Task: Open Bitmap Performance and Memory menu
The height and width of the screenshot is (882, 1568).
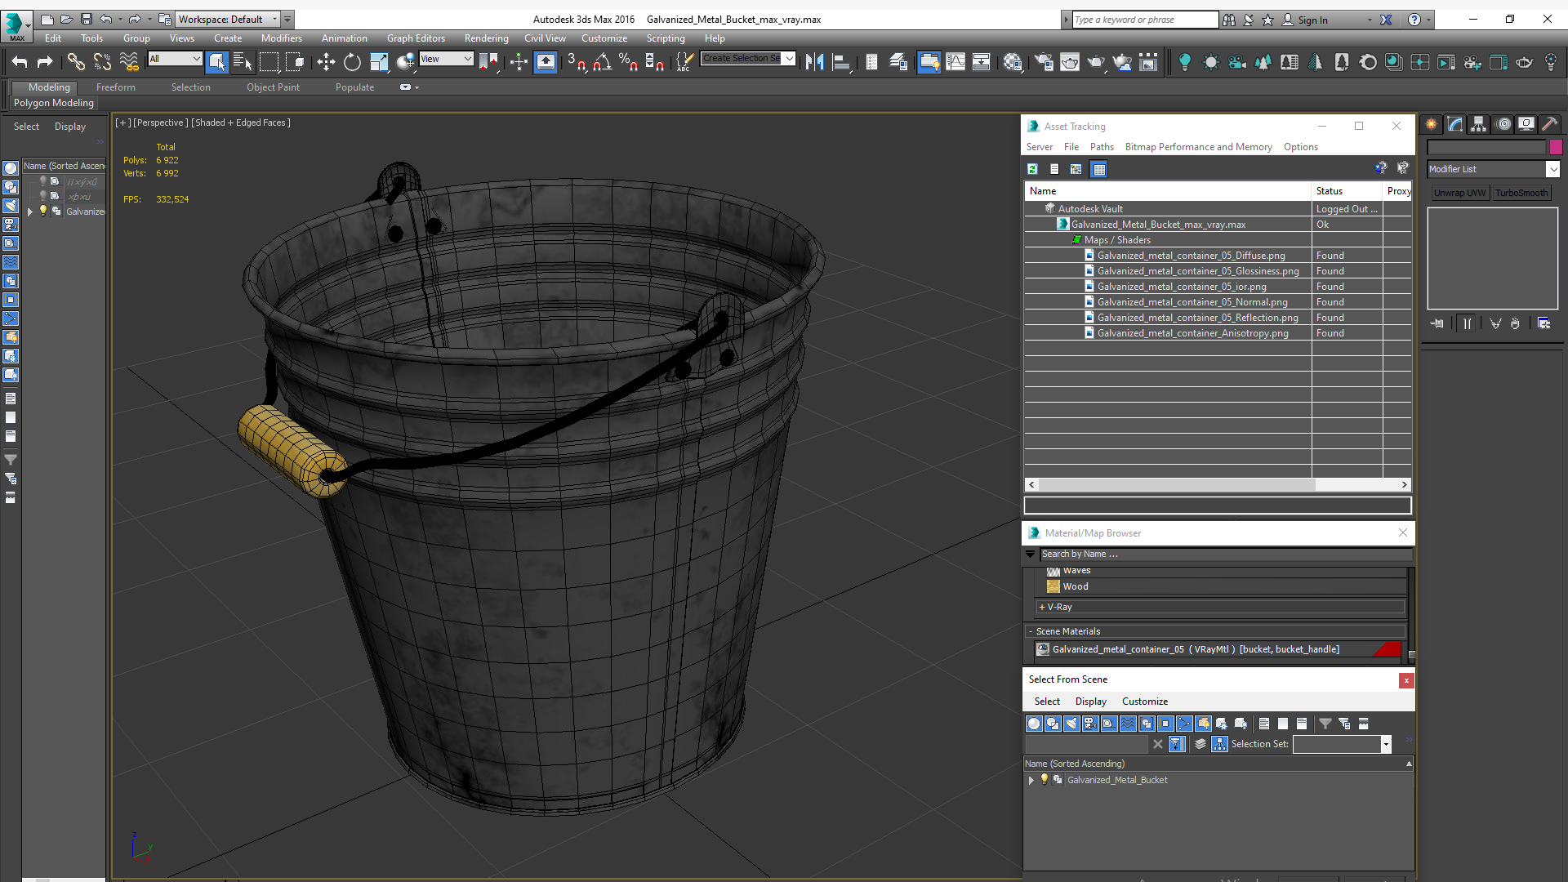Action: pyautogui.click(x=1198, y=147)
